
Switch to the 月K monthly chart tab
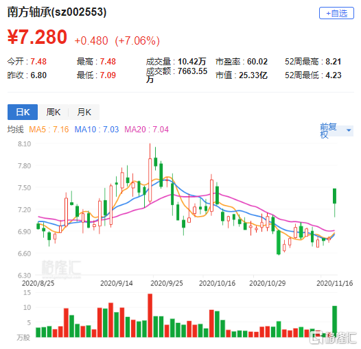84,112
